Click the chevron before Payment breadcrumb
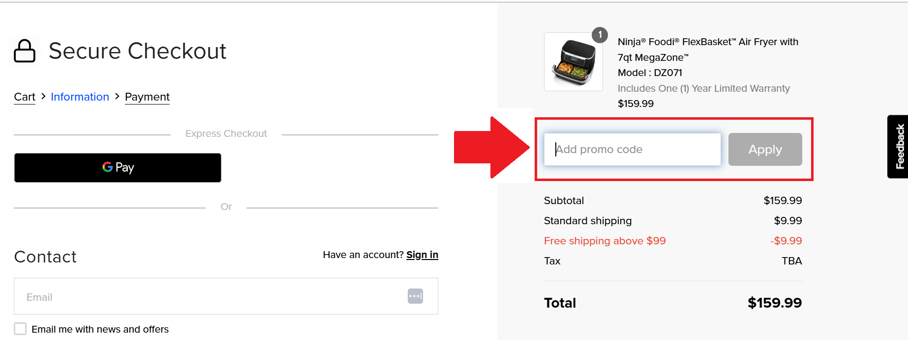Screen dimensions: 908x340 tap(117, 97)
